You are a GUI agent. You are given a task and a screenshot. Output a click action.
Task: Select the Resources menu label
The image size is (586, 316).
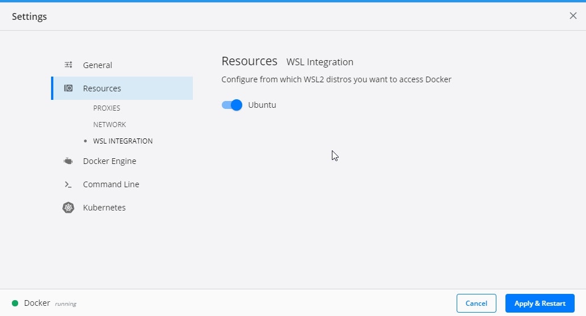102,89
